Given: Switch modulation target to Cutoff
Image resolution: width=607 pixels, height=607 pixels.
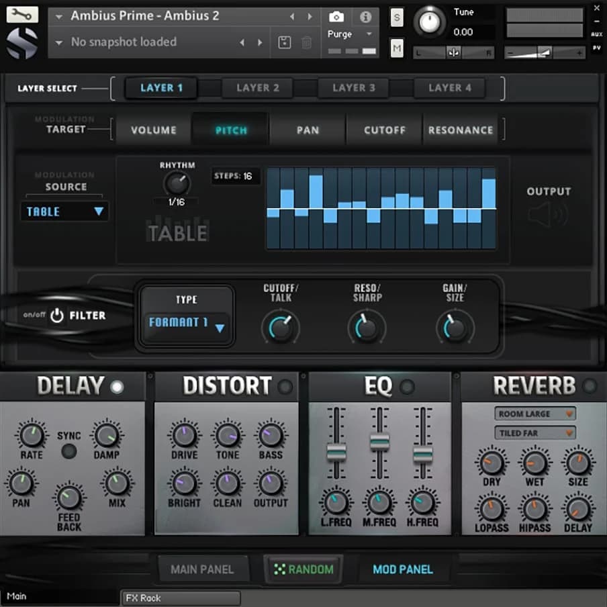Looking at the screenshot, I should pyautogui.click(x=384, y=130).
